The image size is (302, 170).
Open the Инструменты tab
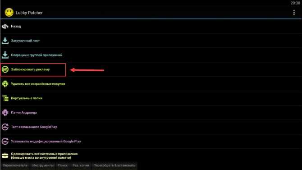coord(43,165)
